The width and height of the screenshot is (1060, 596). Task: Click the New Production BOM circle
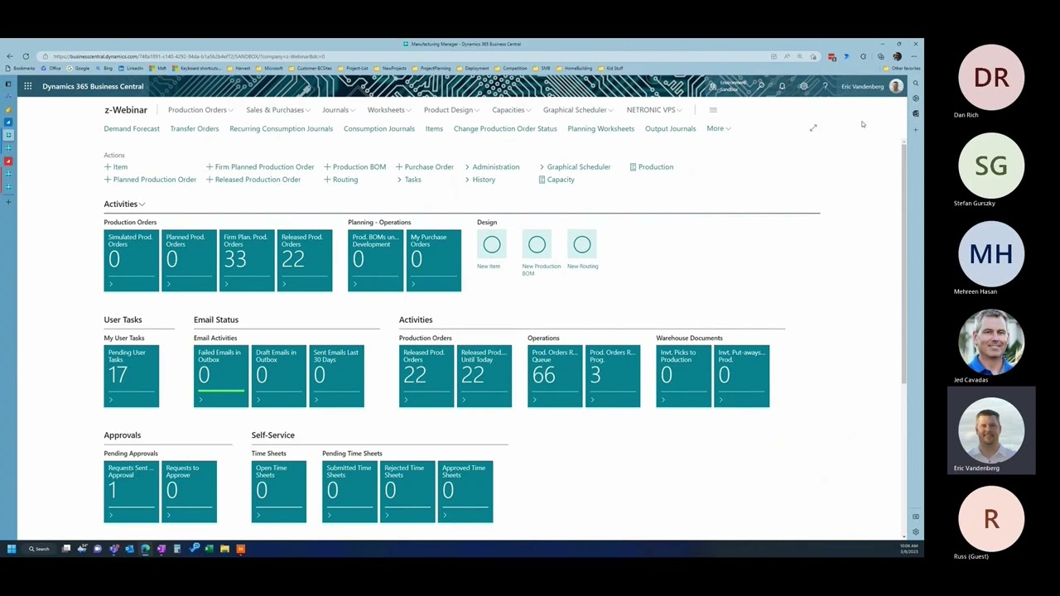tap(537, 244)
